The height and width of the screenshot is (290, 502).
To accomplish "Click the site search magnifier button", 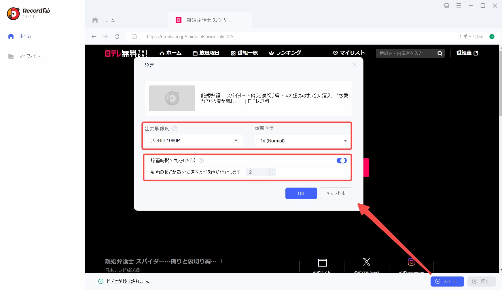I will [x=440, y=53].
